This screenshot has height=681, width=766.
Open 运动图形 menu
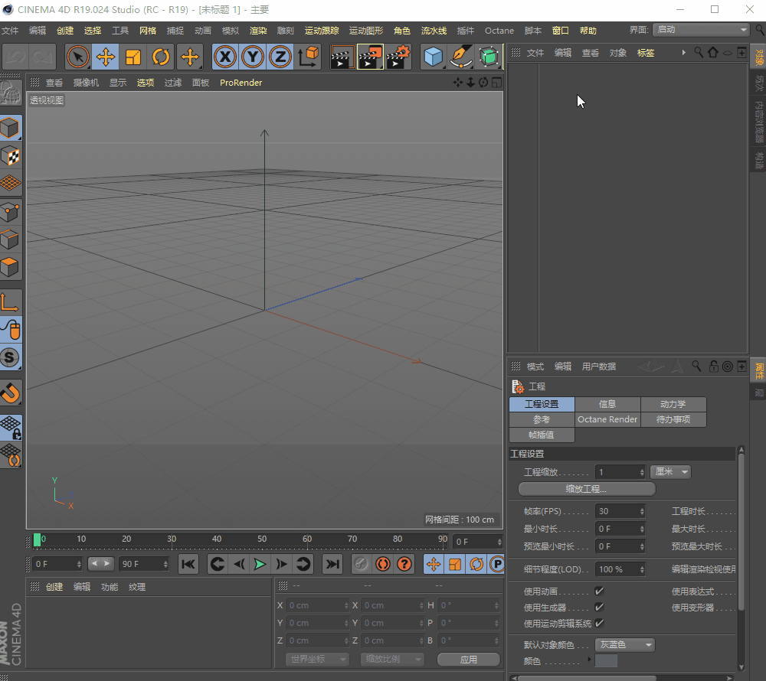[366, 31]
